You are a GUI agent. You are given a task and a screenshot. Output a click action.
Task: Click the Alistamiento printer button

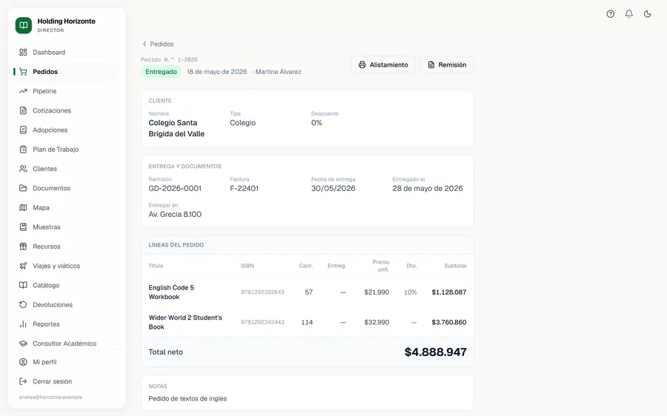point(383,64)
